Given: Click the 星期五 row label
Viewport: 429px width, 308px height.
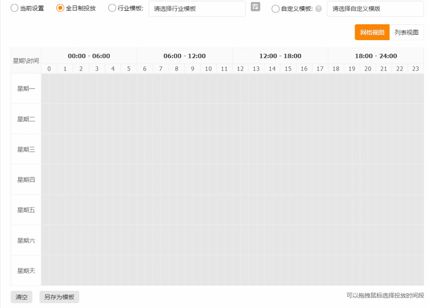Looking at the screenshot, I should pos(26,209).
